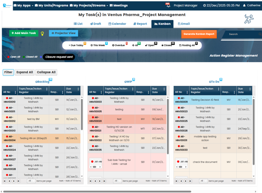The height and width of the screenshot is (193, 262).
Task: Open the red notification icon in top bar
Action: tap(168, 6)
